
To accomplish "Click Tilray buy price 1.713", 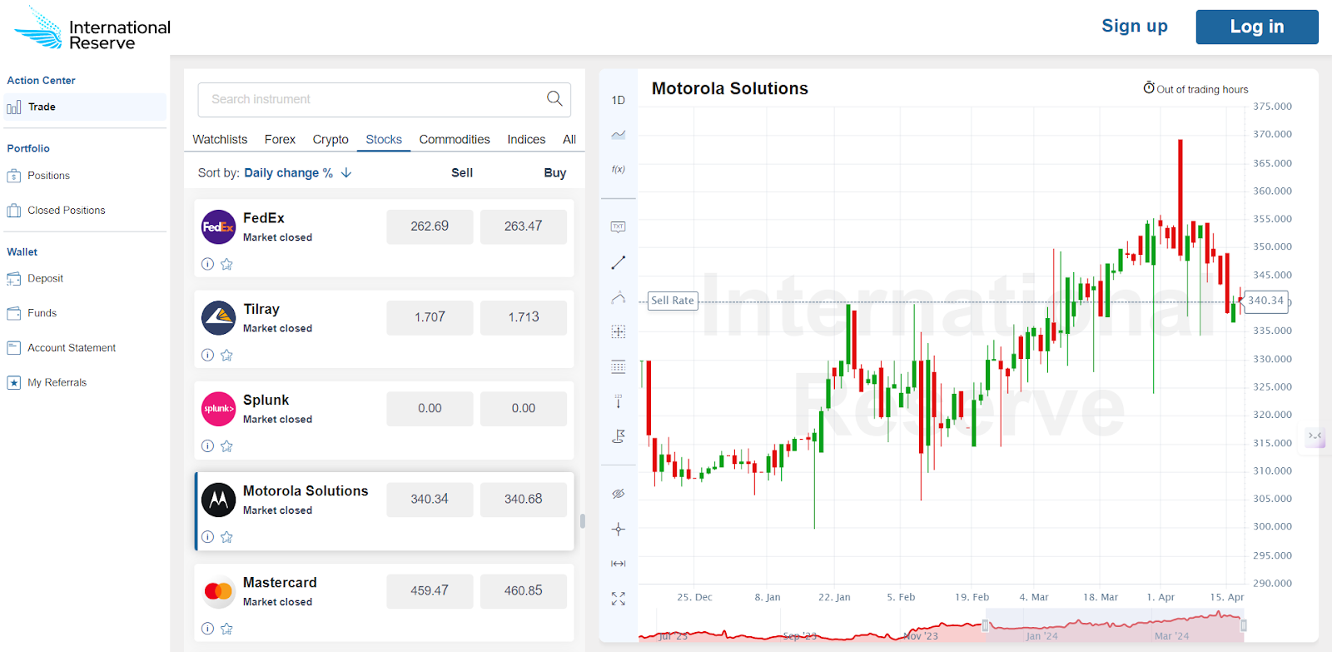I will 523,317.
